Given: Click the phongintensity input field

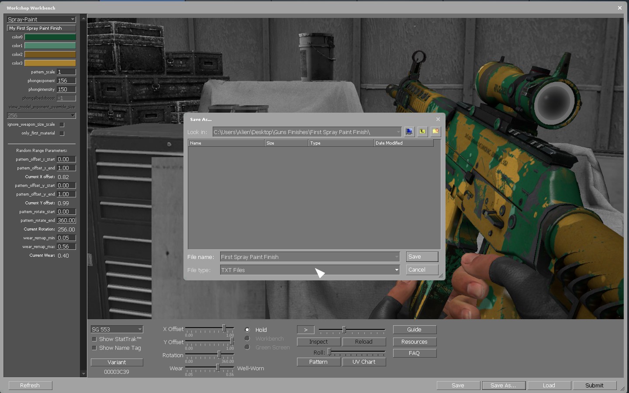Looking at the screenshot, I should tap(66, 90).
